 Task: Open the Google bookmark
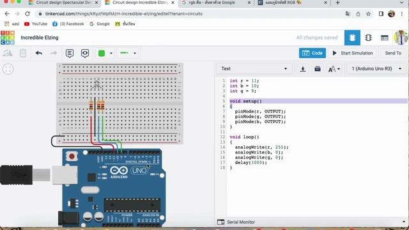click(100, 24)
